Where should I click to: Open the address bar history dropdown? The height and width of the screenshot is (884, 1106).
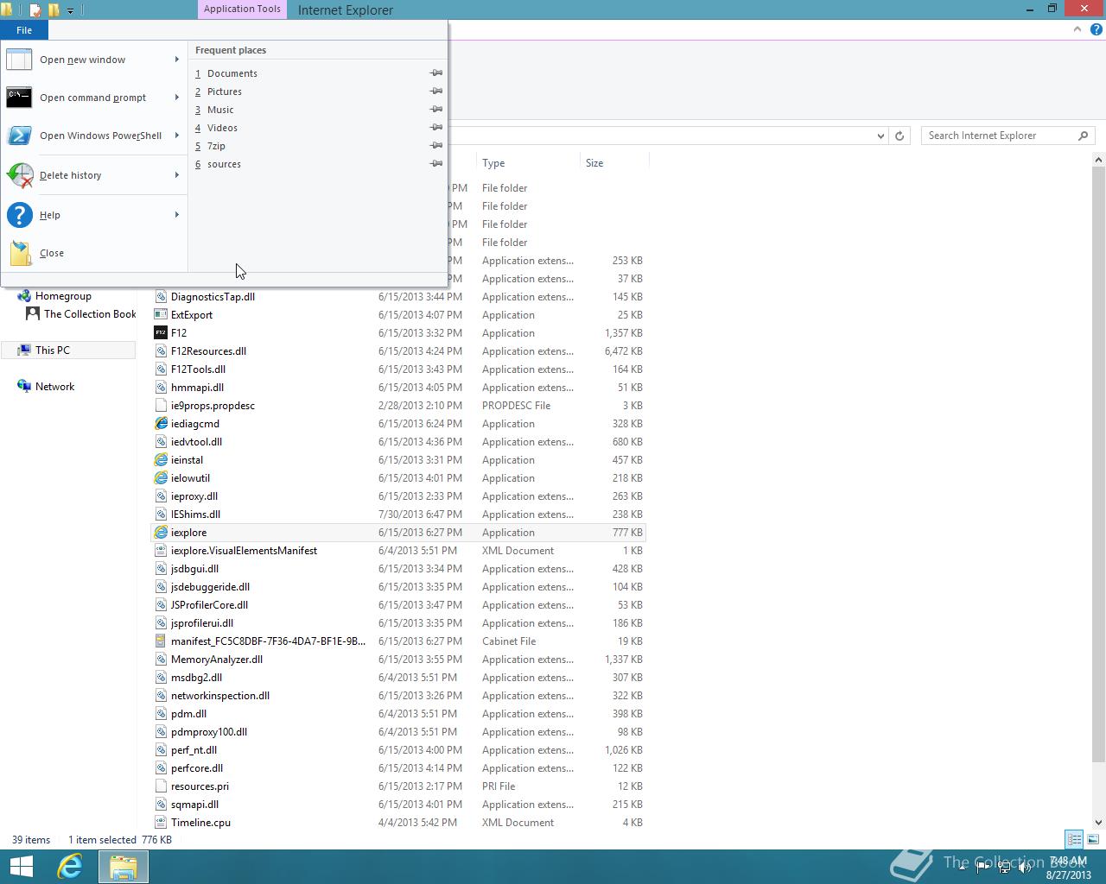pyautogui.click(x=880, y=136)
